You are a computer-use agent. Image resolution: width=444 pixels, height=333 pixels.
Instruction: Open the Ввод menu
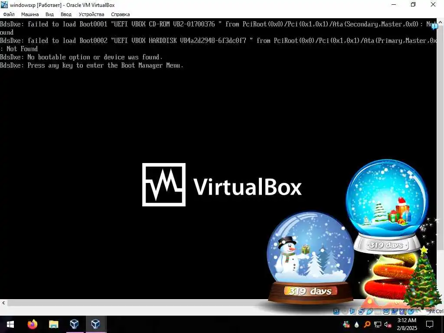coord(66,14)
